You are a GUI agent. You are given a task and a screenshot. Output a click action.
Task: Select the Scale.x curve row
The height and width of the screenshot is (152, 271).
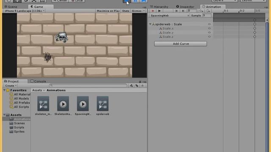181,28
